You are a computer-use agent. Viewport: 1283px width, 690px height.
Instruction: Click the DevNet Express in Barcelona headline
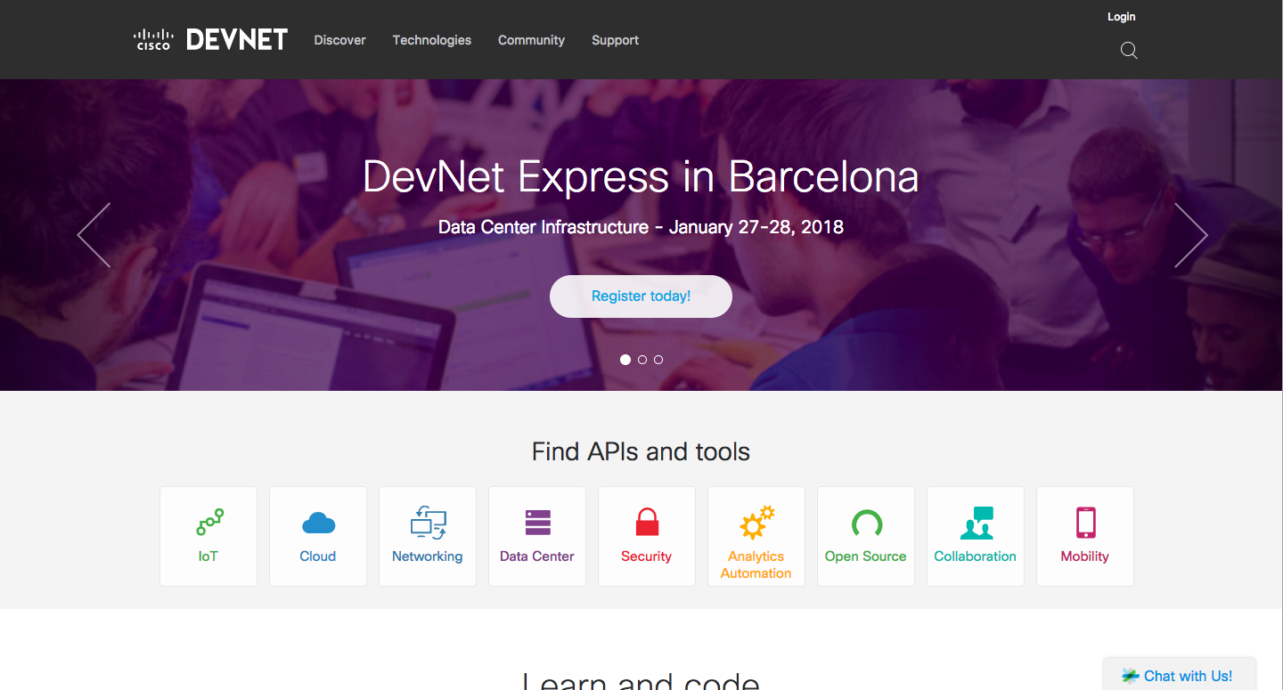[x=641, y=176]
